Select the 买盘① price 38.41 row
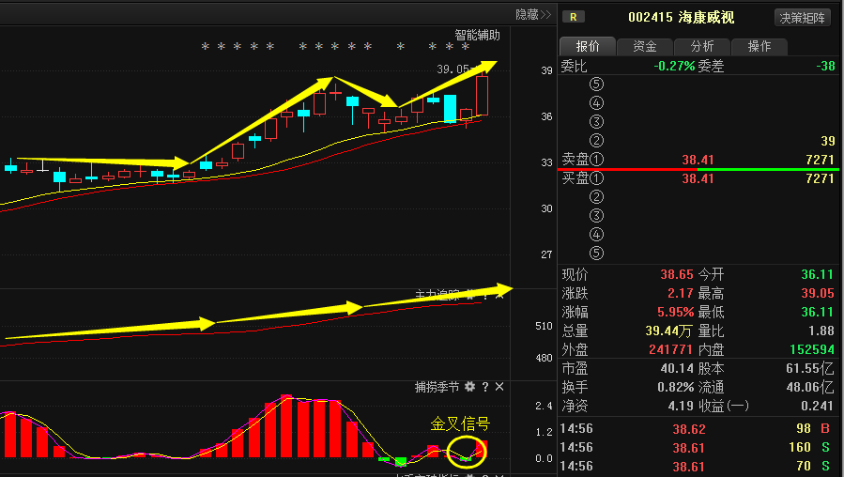 [x=698, y=178]
